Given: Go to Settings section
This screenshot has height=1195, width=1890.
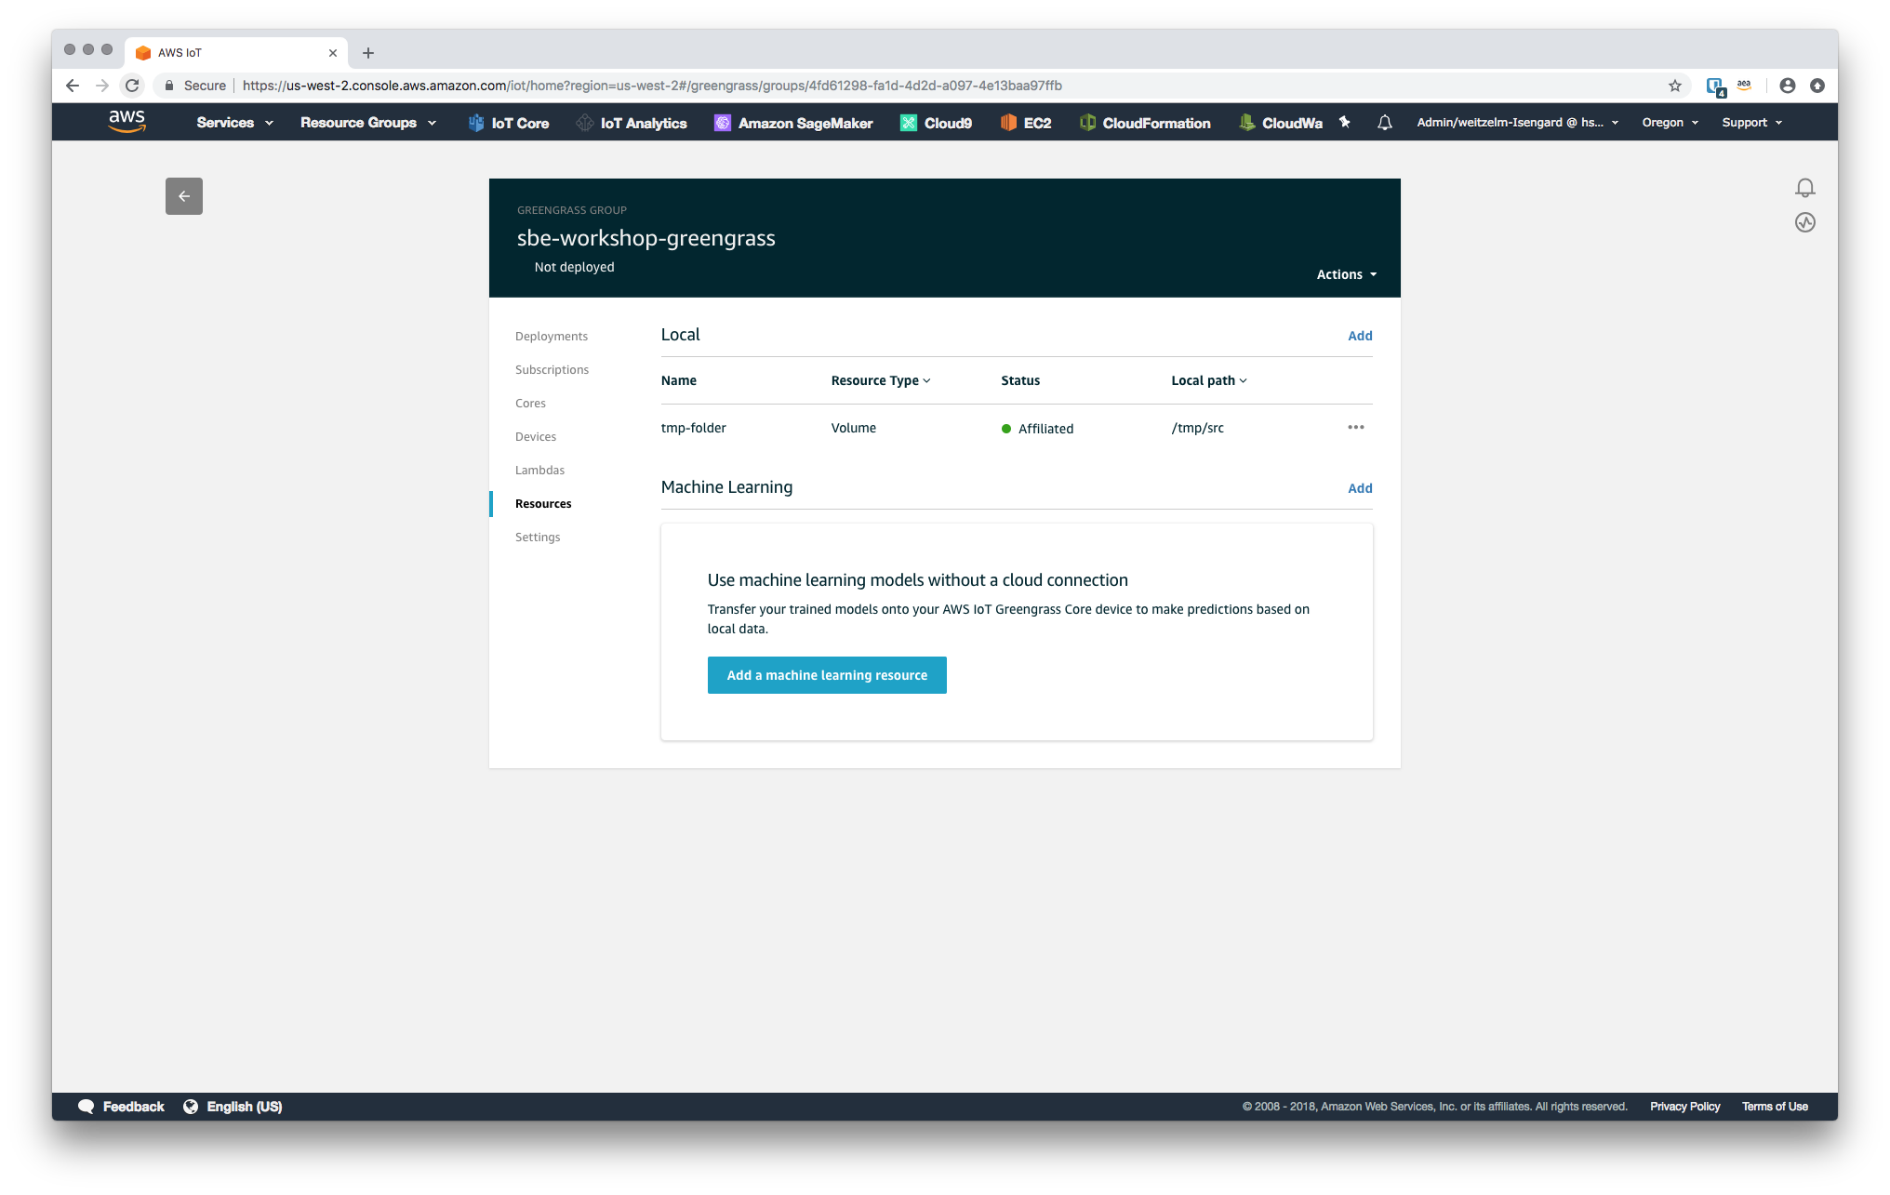Looking at the screenshot, I should (538, 538).
